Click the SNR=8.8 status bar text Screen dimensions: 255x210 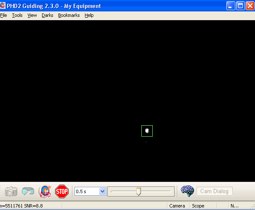pos(34,206)
